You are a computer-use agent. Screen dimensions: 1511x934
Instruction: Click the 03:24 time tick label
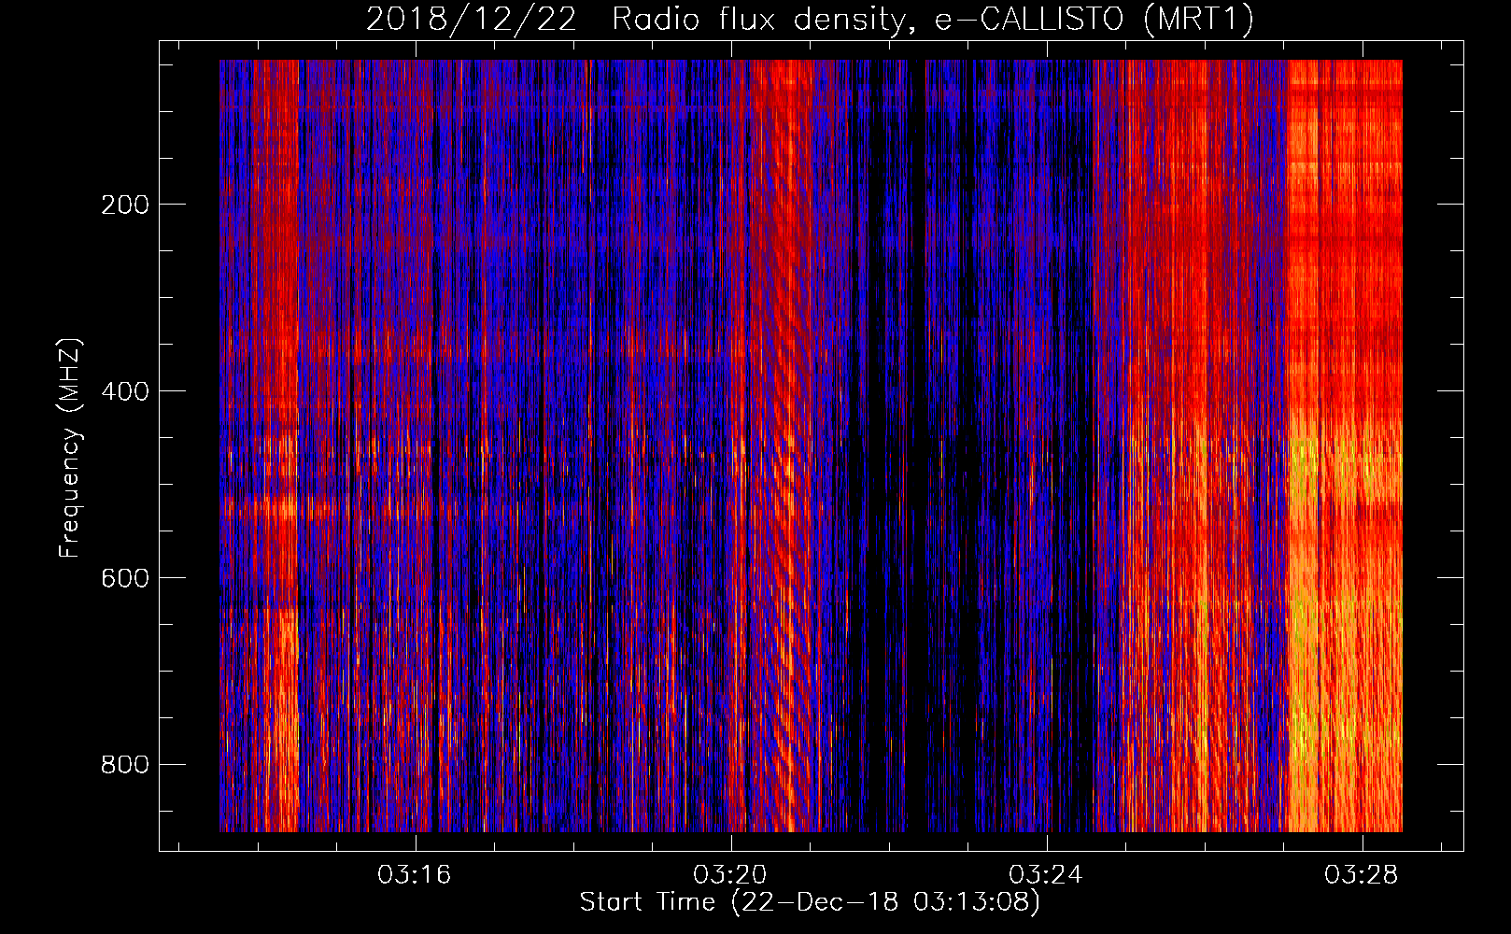1046,875
